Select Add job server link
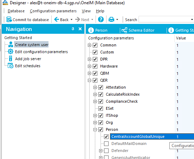 pos(28,59)
